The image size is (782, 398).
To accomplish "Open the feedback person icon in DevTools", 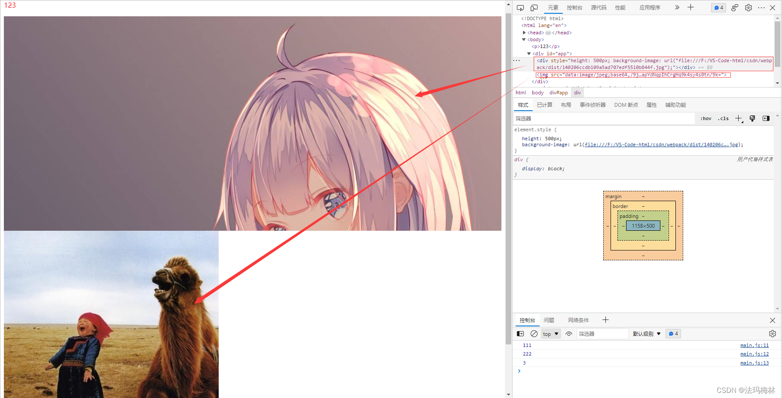I will tap(735, 8).
